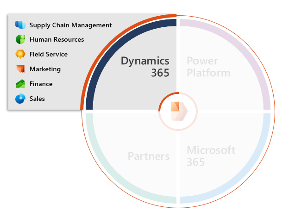
Task: Click the Finance green chart icon
Action: (20, 84)
